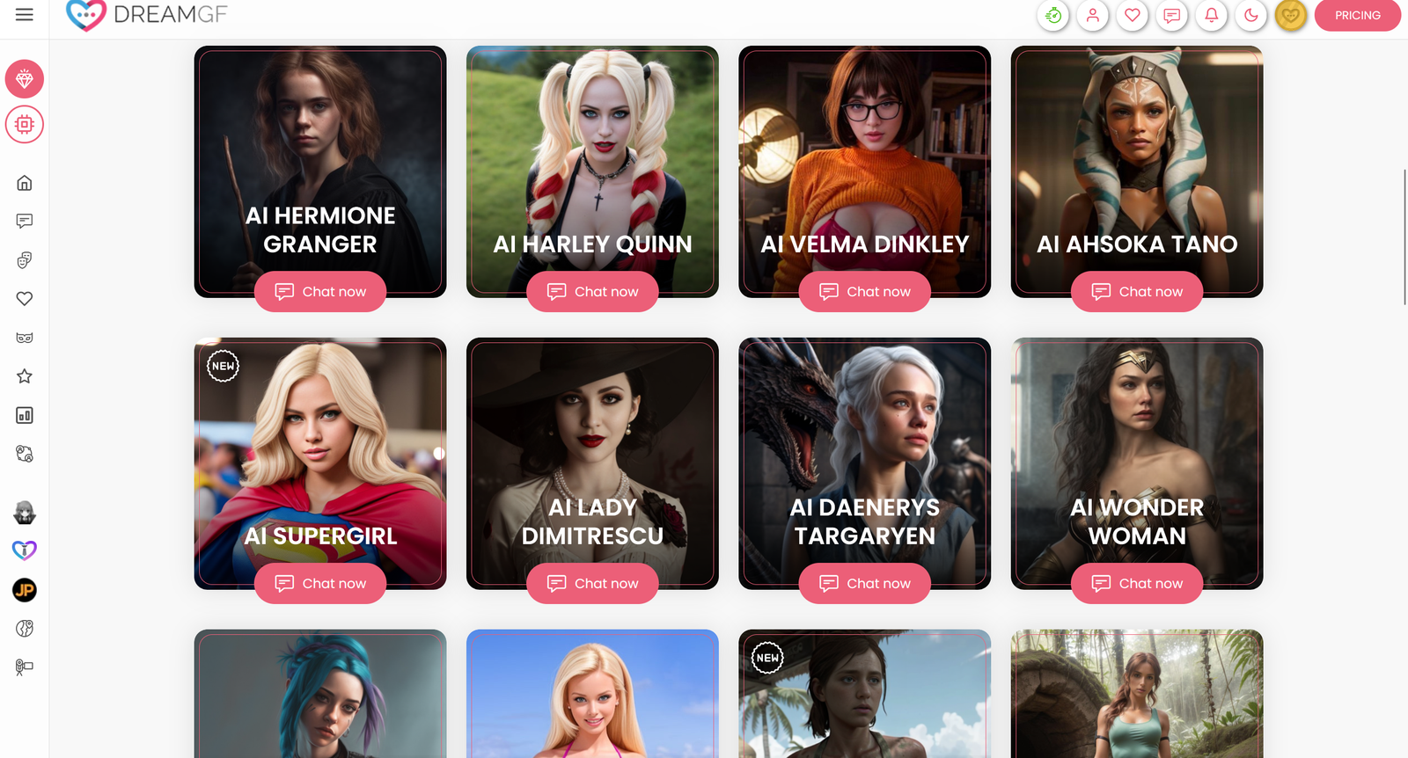Viewport: 1408px width, 758px height.
Task: Chat now with AI Wonder Woman
Action: (1137, 584)
